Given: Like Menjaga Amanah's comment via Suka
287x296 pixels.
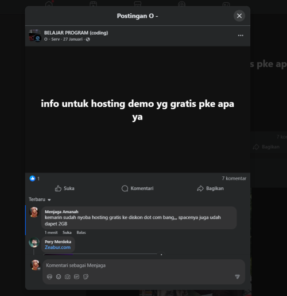Looking at the screenshot, I should pyautogui.click(x=67, y=232).
